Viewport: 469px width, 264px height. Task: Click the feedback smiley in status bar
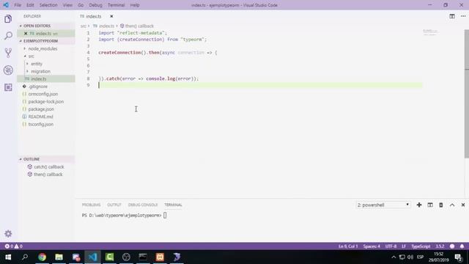coord(452,246)
